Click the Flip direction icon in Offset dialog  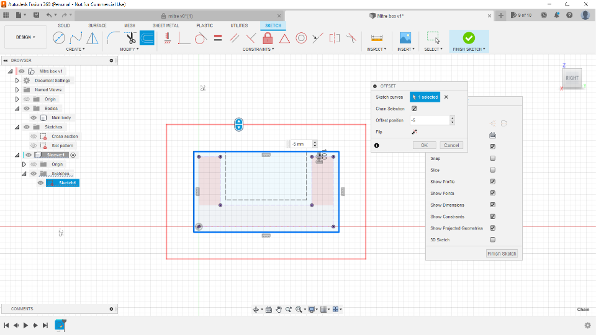point(414,132)
